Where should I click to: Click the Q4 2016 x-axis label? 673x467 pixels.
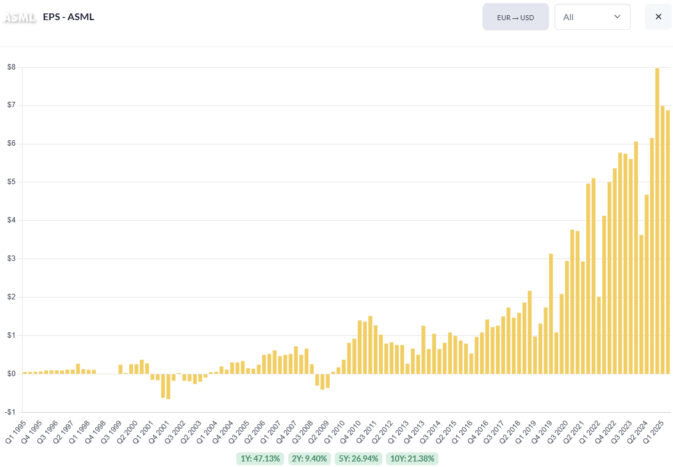click(x=478, y=432)
